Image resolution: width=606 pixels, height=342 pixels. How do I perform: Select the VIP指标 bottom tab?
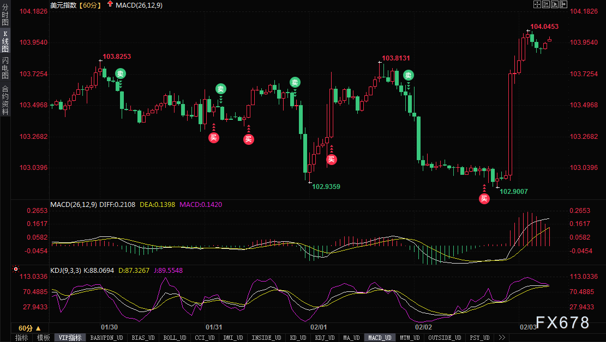coord(70,338)
